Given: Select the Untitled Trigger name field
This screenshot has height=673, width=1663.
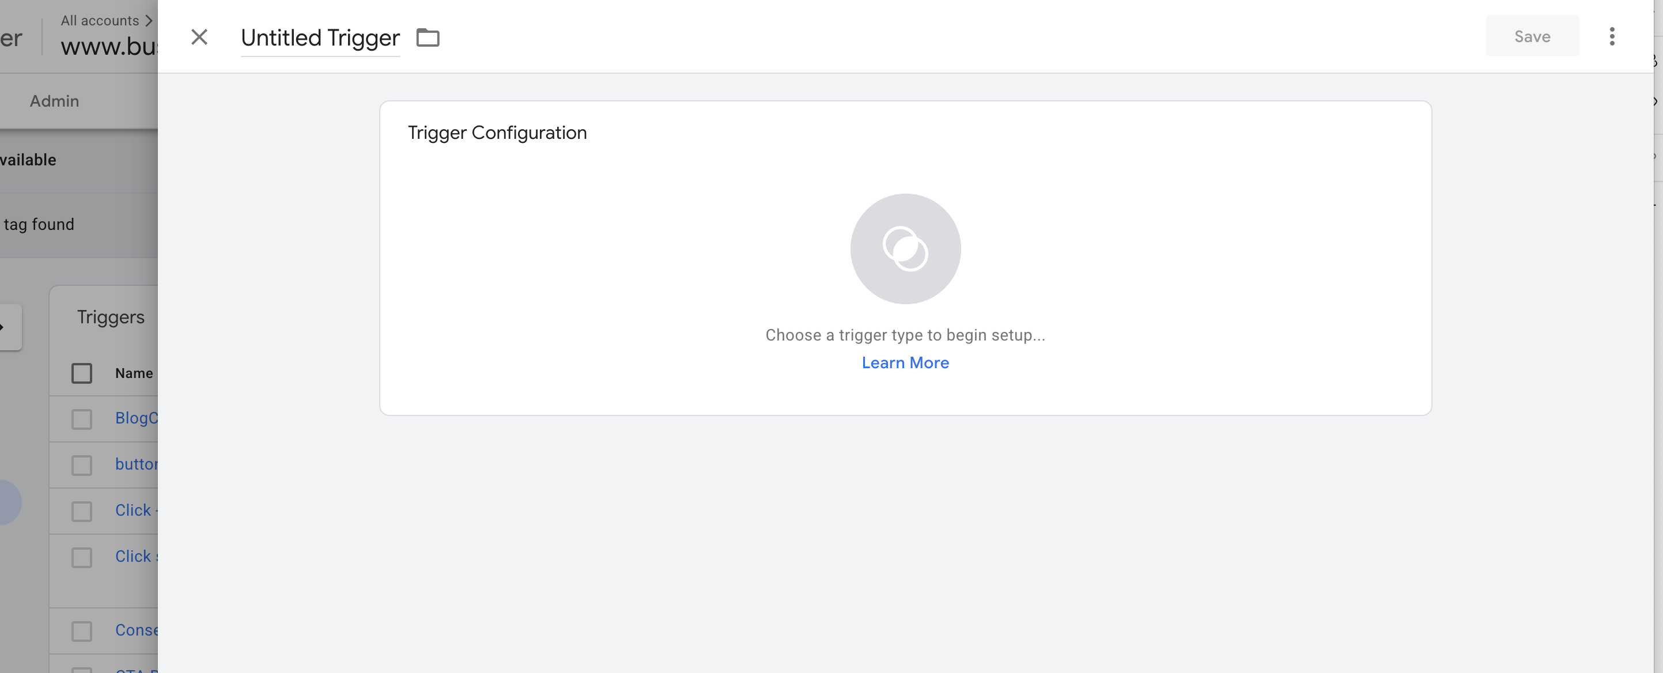Looking at the screenshot, I should click(320, 37).
